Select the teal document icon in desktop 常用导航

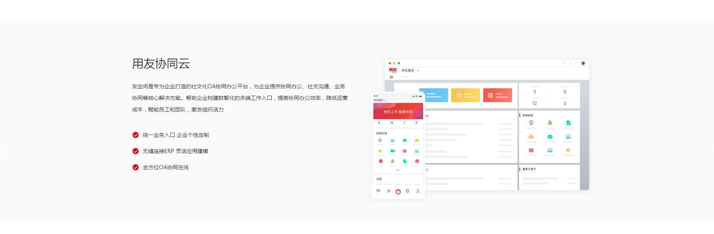coord(568,123)
